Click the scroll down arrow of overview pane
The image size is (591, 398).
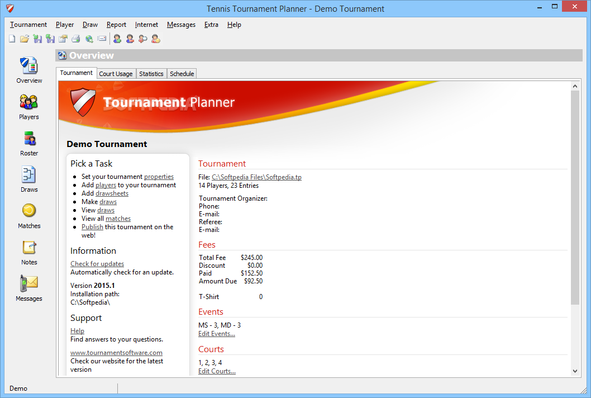575,371
